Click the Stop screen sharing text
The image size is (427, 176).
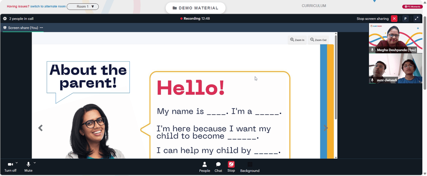[x=372, y=19]
